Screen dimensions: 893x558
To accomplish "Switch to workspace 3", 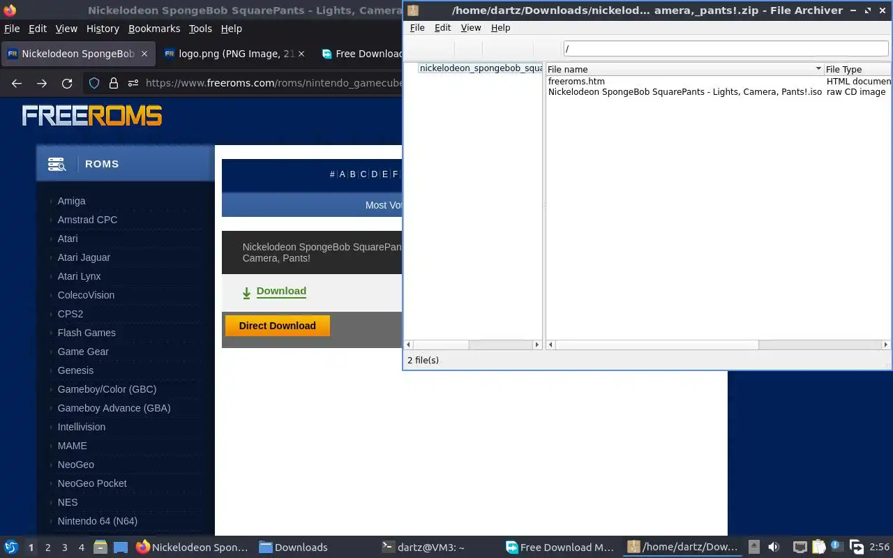I will (x=64, y=548).
